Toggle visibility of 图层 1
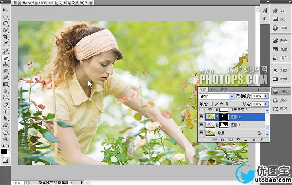 tap(201, 125)
